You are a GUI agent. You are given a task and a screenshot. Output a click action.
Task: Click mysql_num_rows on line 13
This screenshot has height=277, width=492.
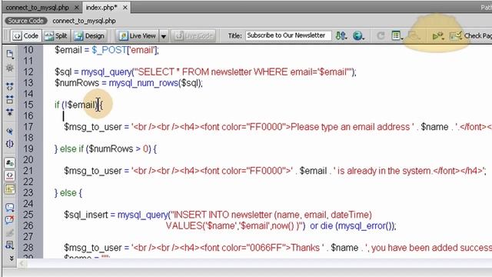point(144,83)
